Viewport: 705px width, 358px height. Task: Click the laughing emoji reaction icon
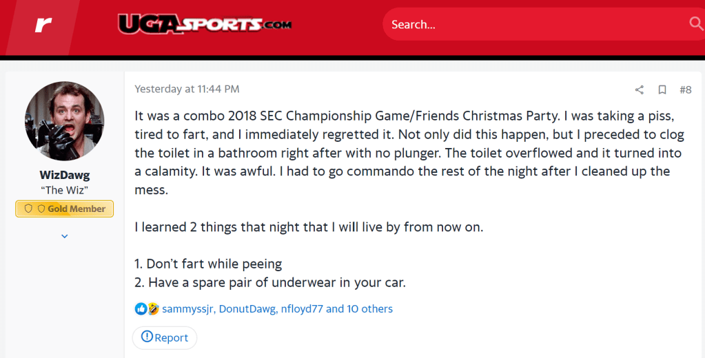coord(153,309)
